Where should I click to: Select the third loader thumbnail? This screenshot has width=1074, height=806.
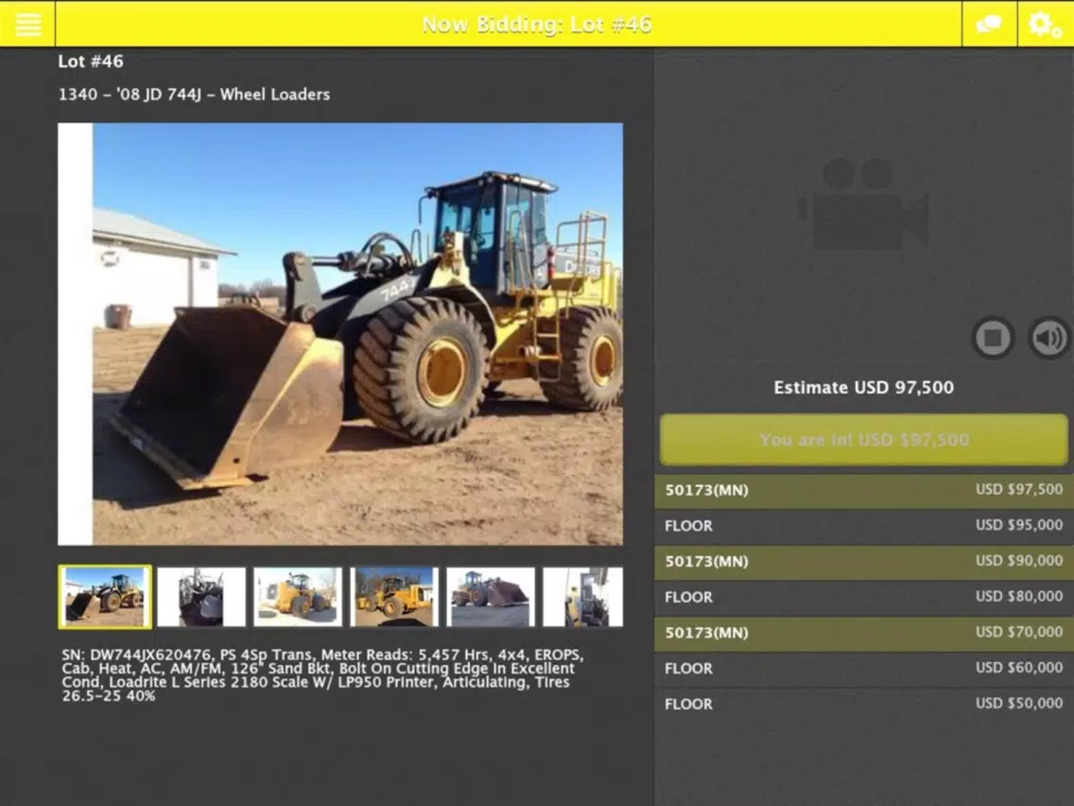tap(297, 596)
